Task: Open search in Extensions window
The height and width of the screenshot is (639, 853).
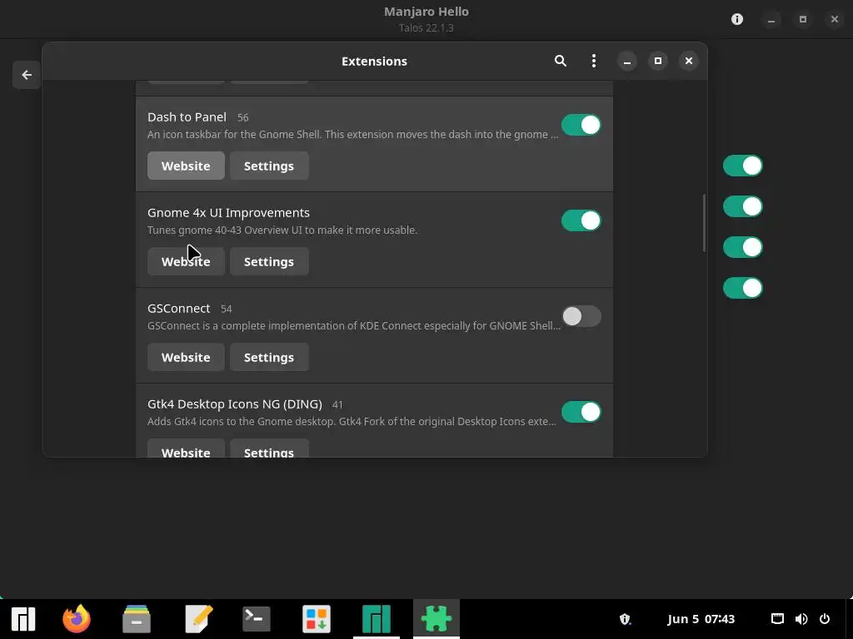Action: coord(561,61)
